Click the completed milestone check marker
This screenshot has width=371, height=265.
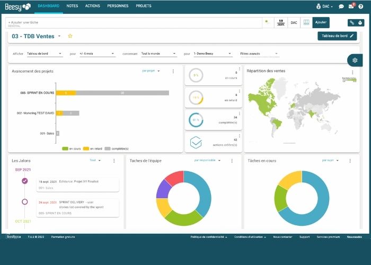click(x=24, y=181)
